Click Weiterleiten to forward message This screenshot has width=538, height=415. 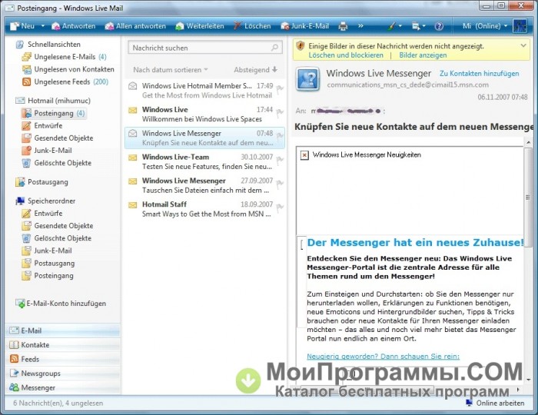click(199, 26)
